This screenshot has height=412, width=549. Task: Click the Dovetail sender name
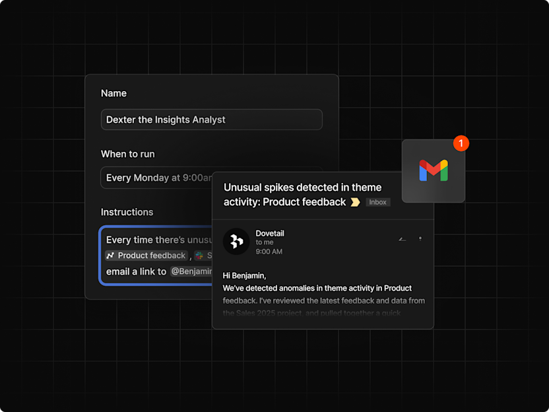[270, 233]
